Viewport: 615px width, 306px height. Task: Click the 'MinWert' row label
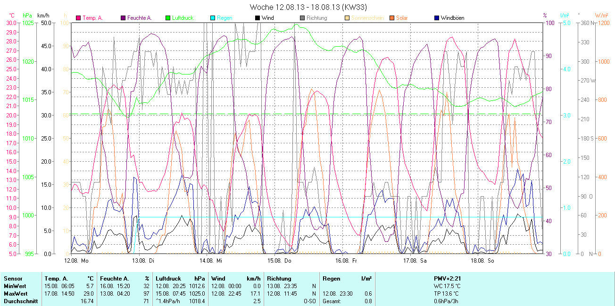tap(15, 286)
